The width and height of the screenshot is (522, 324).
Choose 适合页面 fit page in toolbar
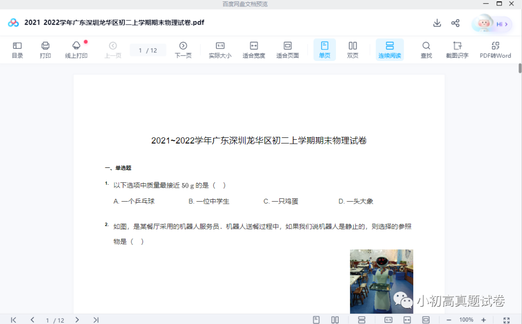coord(288,50)
